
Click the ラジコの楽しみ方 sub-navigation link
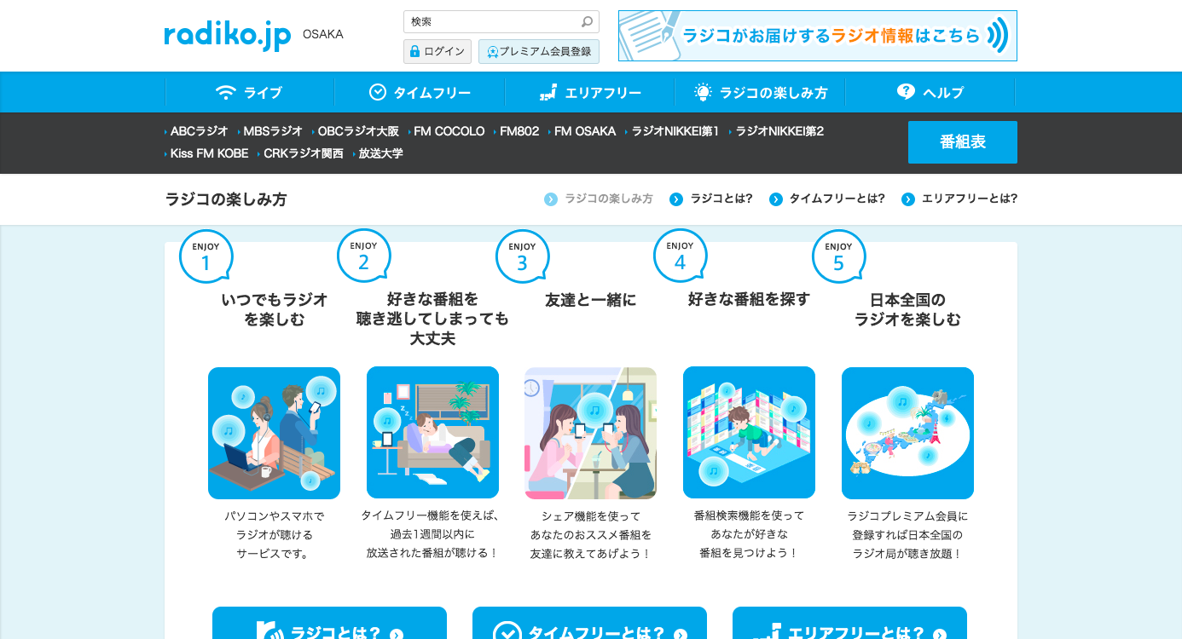tap(609, 199)
